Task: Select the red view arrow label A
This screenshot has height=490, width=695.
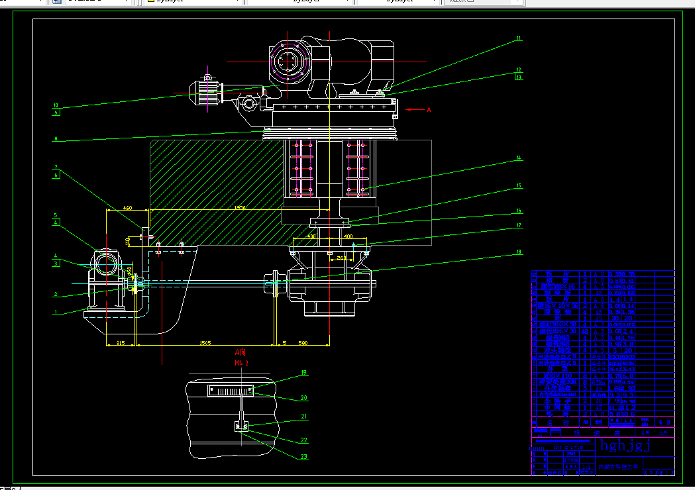Action: 429,109
